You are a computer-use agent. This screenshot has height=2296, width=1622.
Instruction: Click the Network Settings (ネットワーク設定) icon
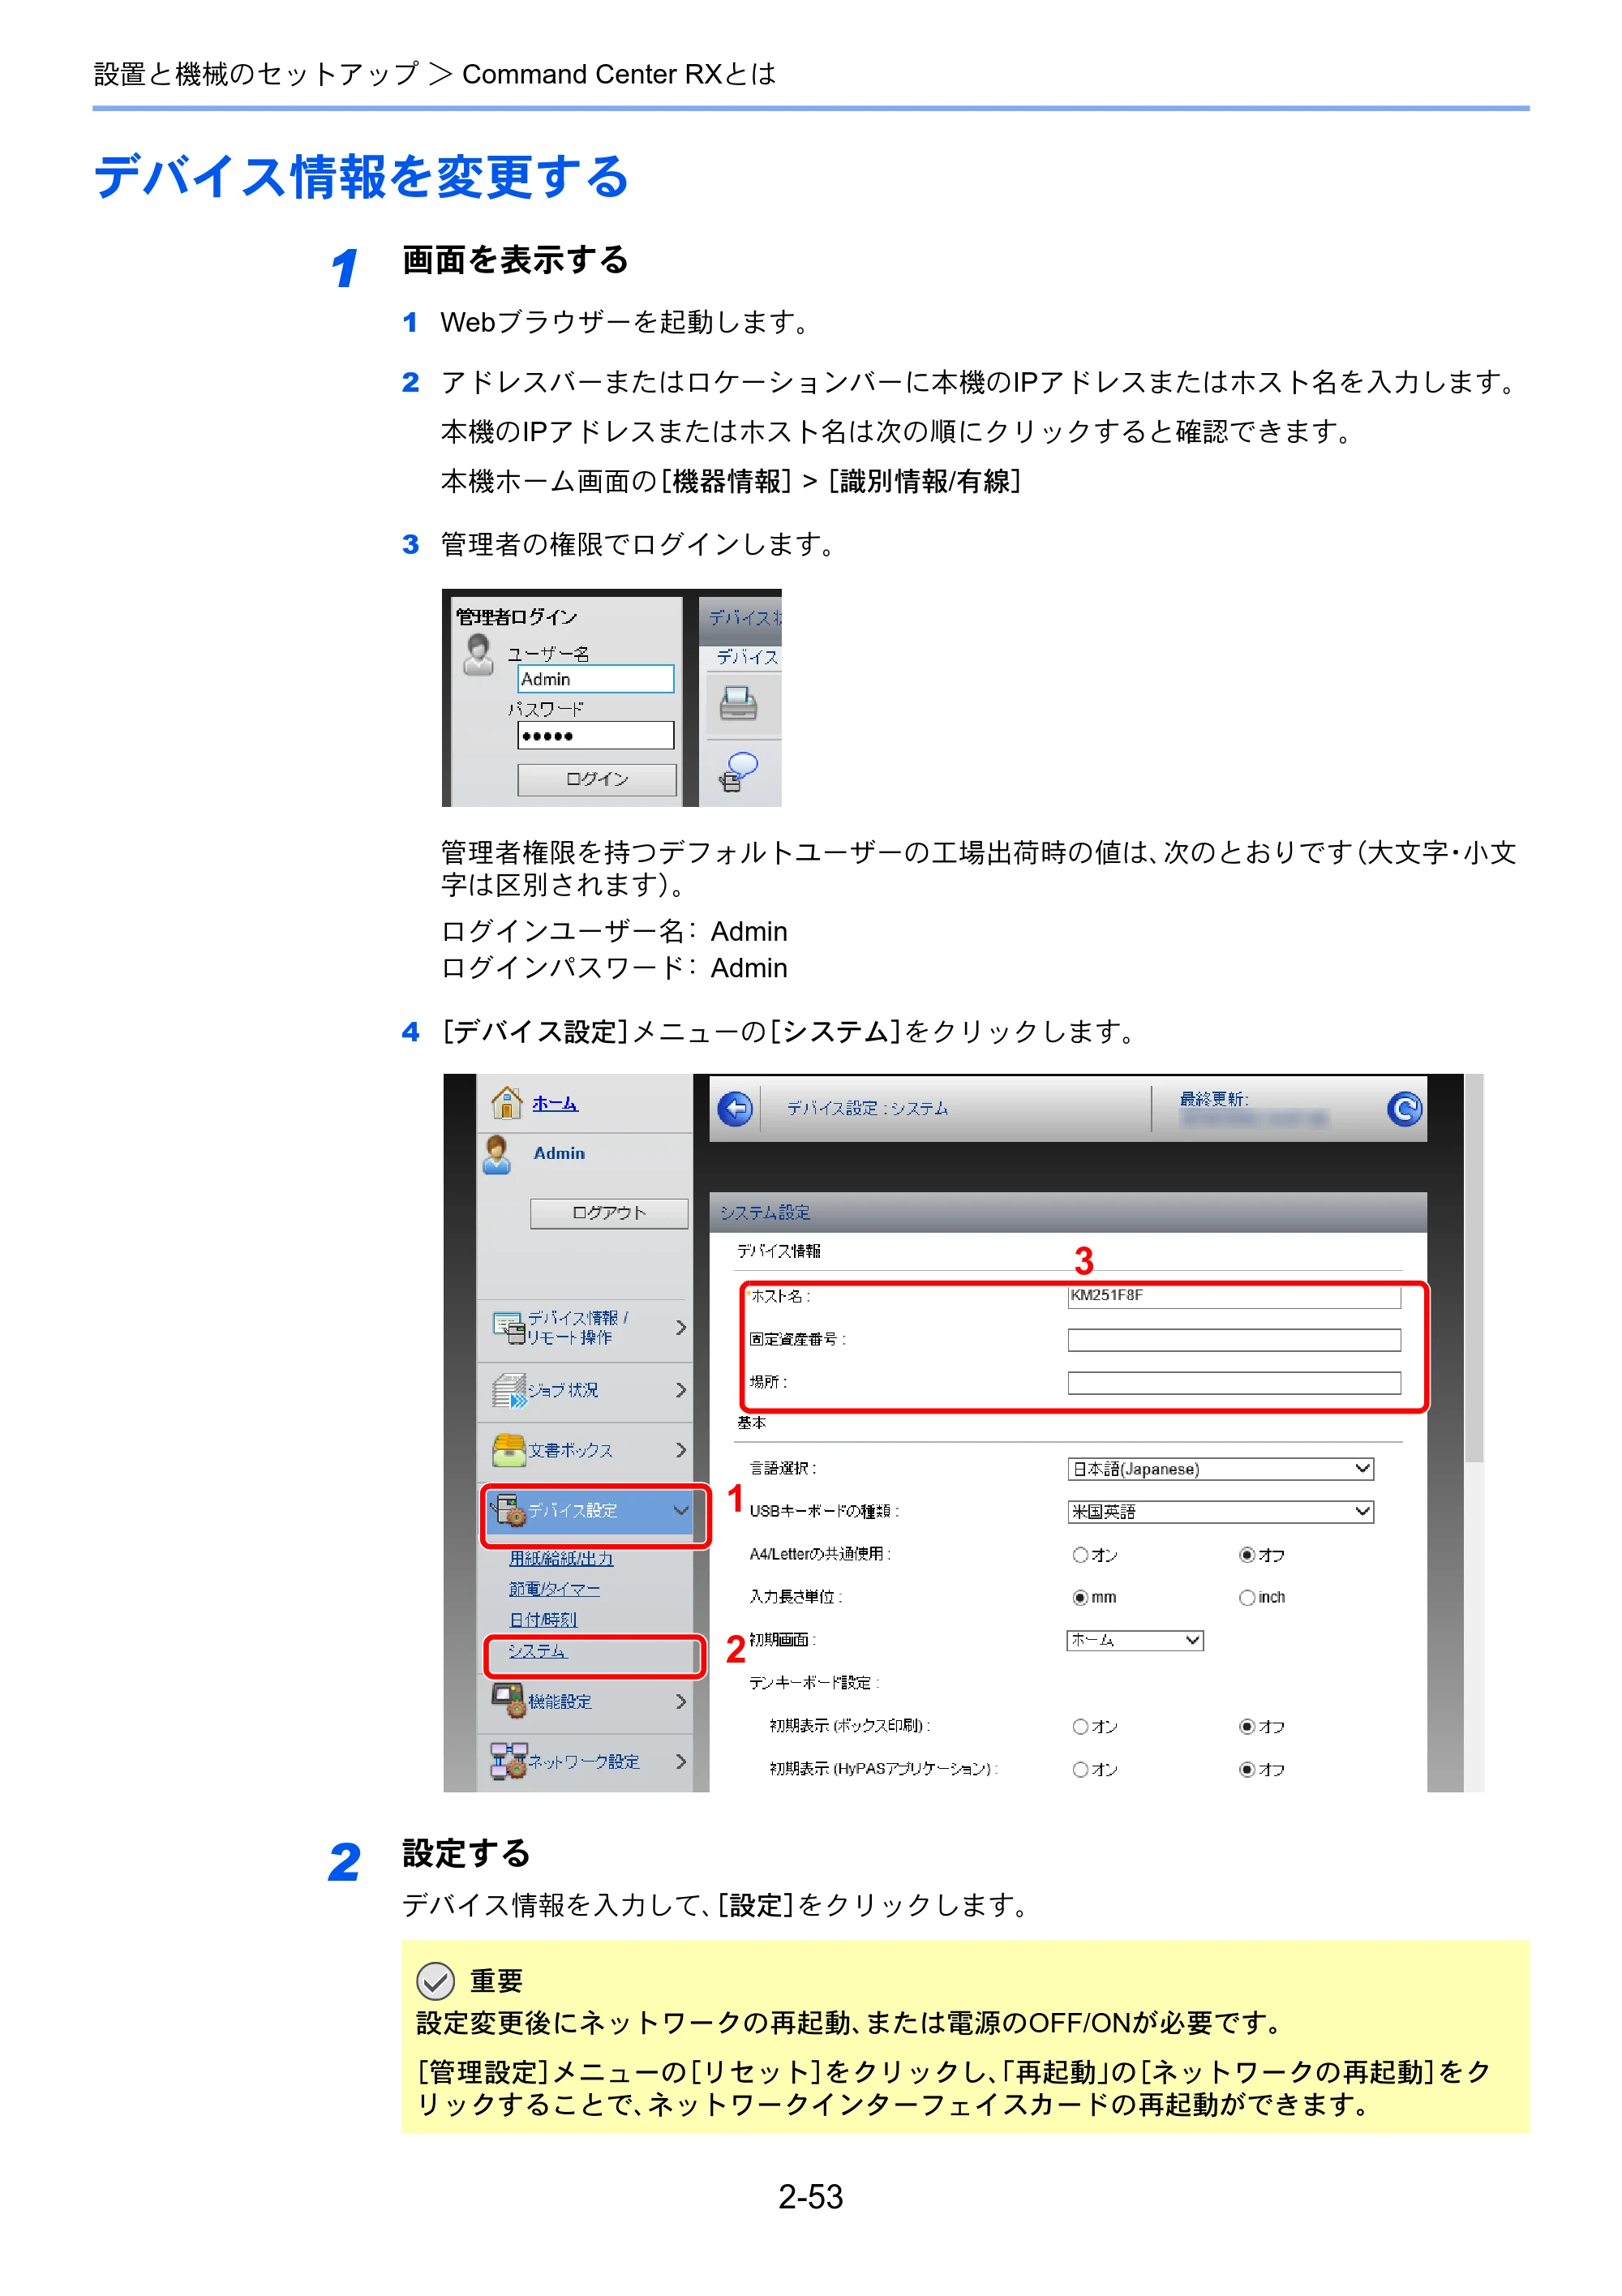pos(508,1761)
